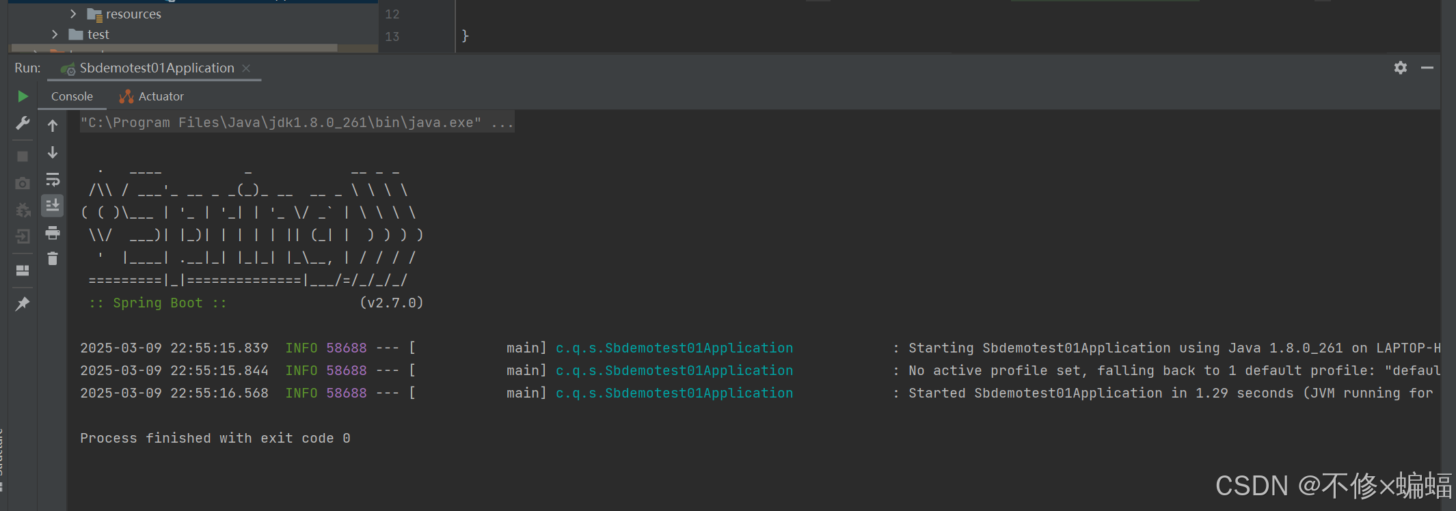
Task: Open run configuration editing via the wrench icon
Action: point(23,123)
